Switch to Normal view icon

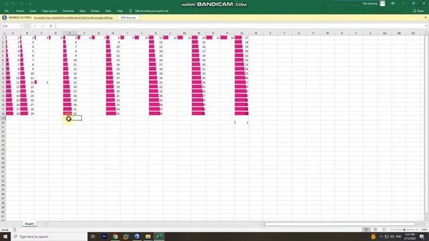tap(366, 230)
